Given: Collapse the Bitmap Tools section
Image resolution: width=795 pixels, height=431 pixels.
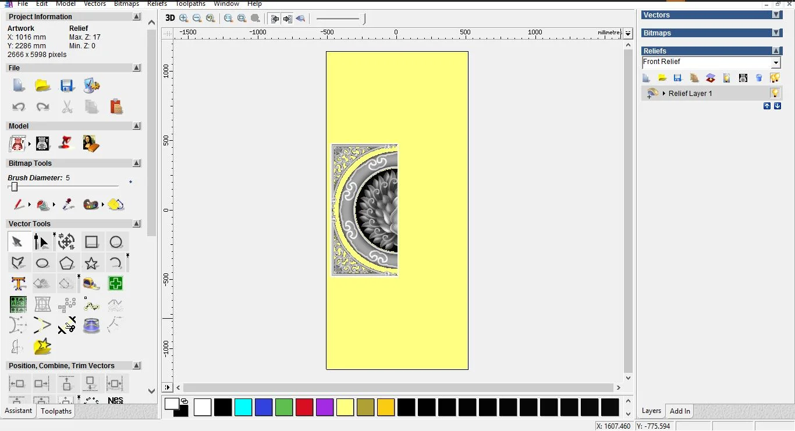Looking at the screenshot, I should [x=137, y=163].
